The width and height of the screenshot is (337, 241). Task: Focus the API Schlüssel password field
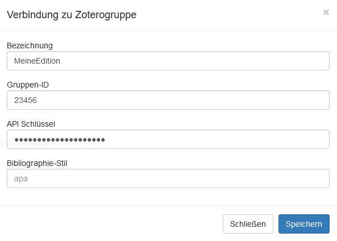tap(168, 139)
